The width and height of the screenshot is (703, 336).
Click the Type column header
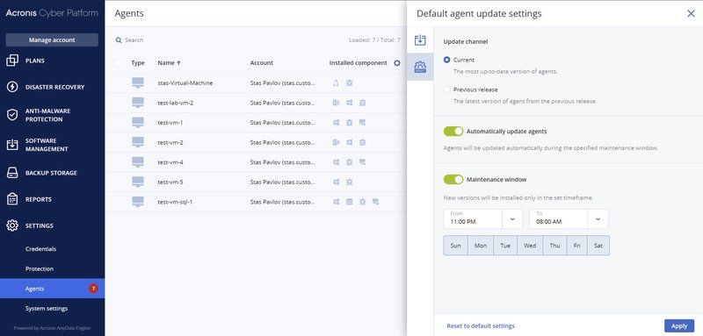[138, 63]
